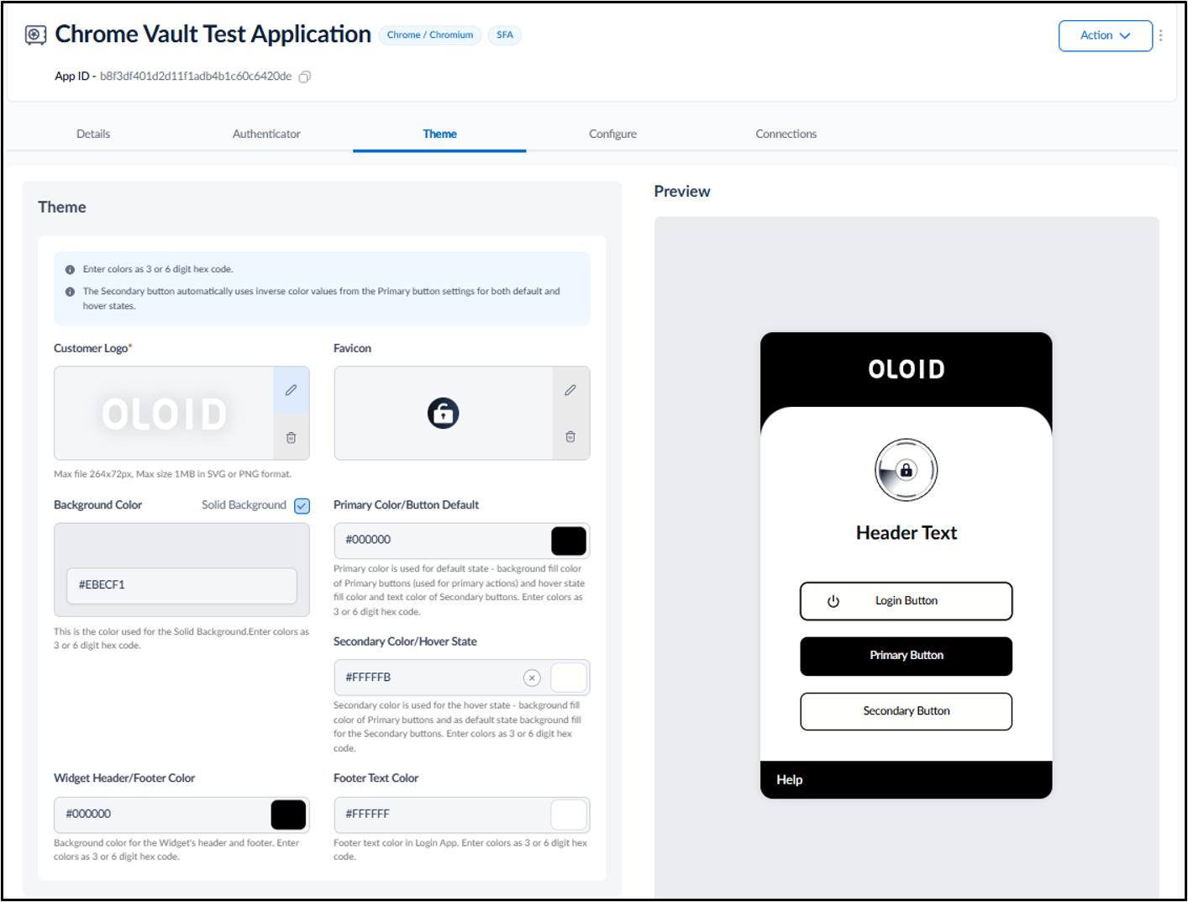The image size is (1188, 902).
Task: Click the Chrome Vault Test Application title
Action: tap(213, 34)
